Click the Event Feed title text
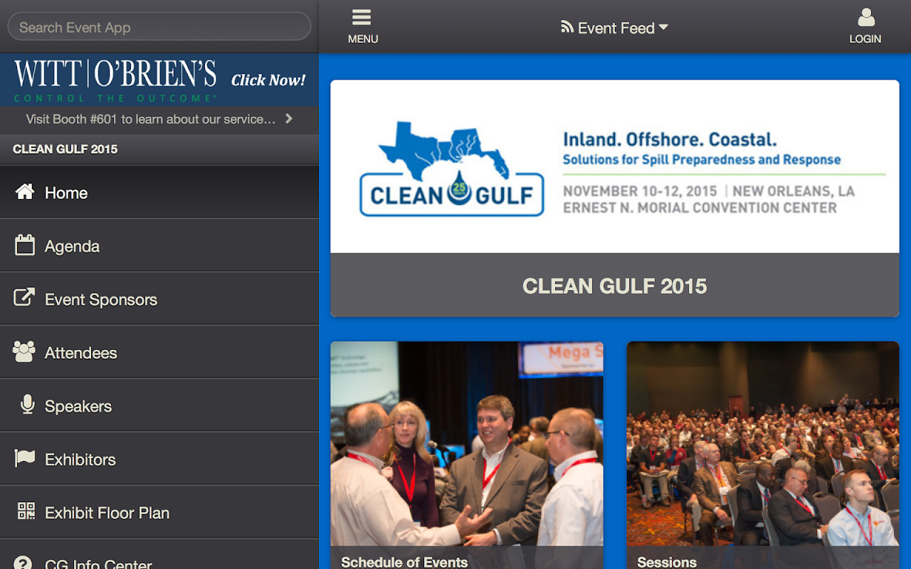This screenshot has height=569, width=911. click(x=616, y=28)
